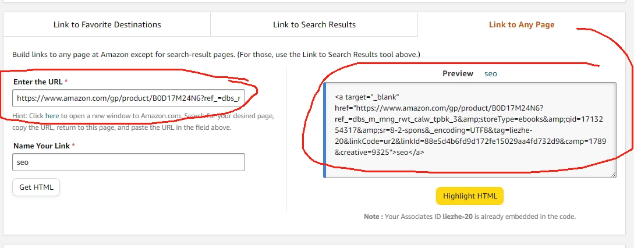634x248 pixels.
Task: Open the Link to Search Results tab
Action: click(314, 24)
